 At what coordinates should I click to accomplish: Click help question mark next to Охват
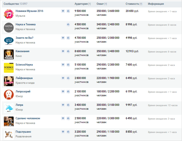(x=105, y=4)
